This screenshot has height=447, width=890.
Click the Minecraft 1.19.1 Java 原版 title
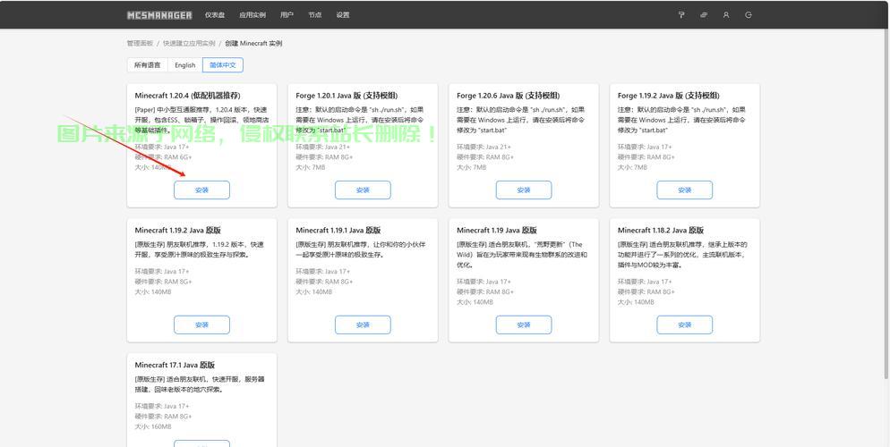(338, 230)
